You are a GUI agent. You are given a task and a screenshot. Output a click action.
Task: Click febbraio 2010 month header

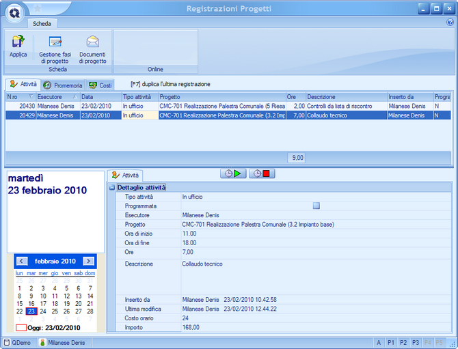[55, 261]
